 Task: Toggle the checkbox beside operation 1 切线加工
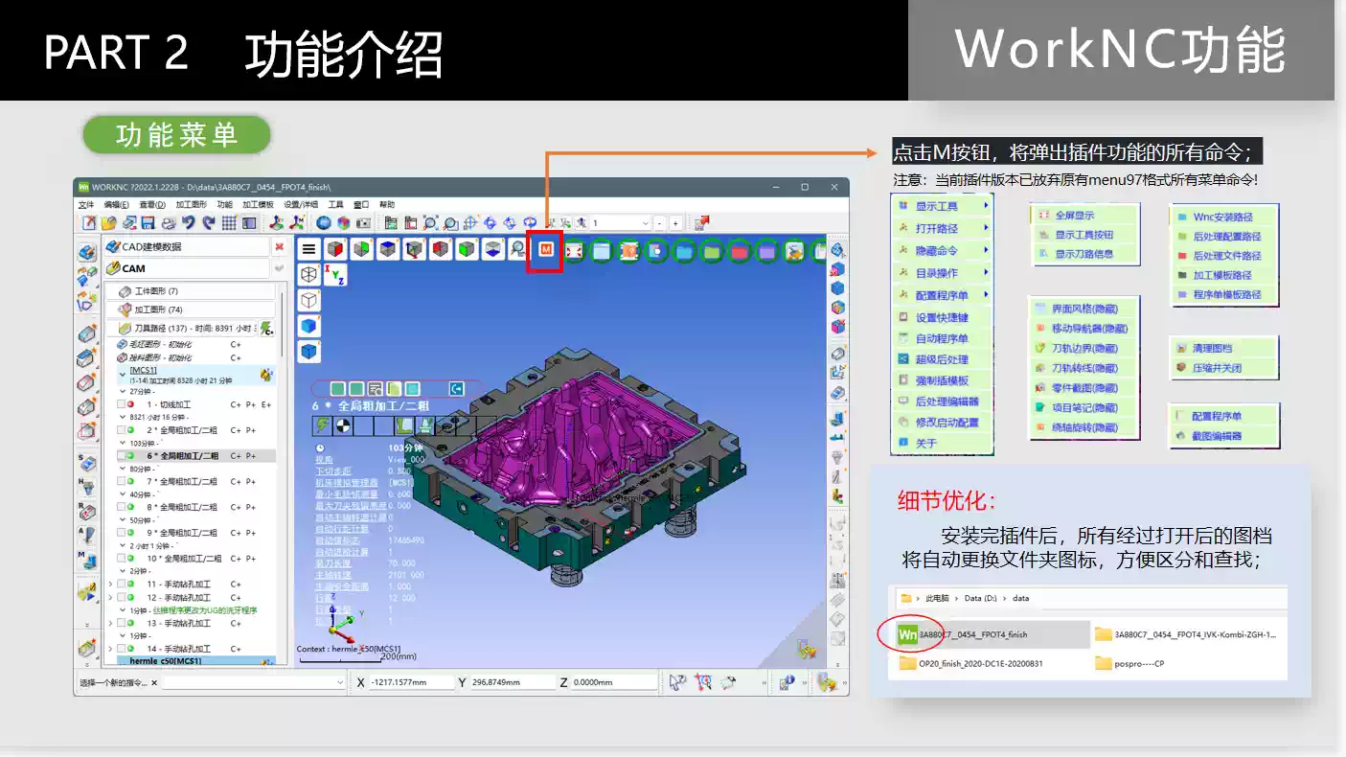click(121, 404)
